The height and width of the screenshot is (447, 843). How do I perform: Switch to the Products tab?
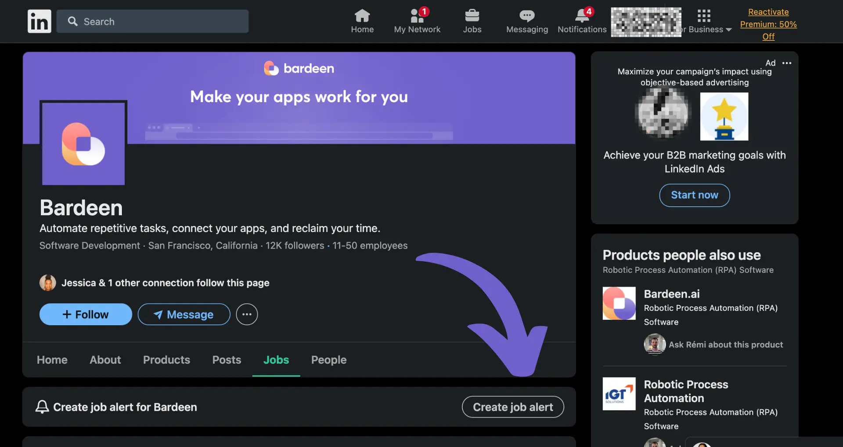tap(166, 360)
